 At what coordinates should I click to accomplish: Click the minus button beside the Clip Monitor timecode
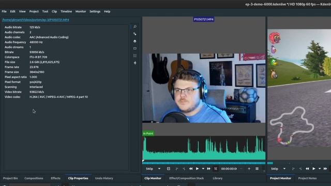(242, 169)
